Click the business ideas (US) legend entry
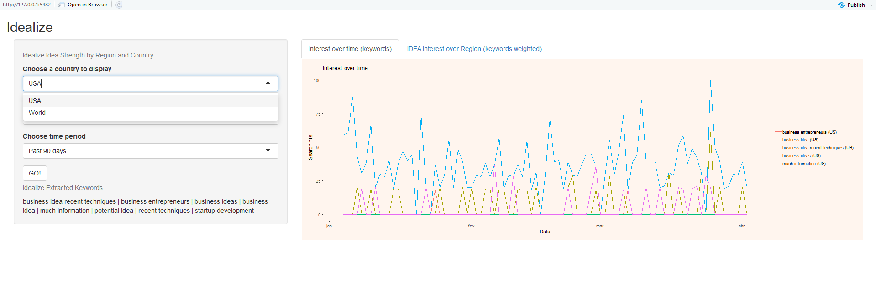 pyautogui.click(x=801, y=156)
